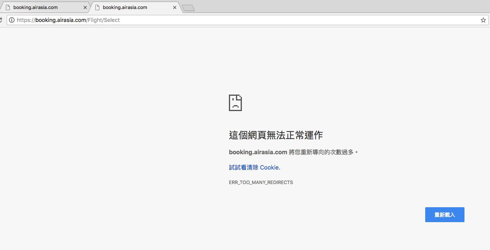Image resolution: width=490 pixels, height=250 pixels.
Task: Select the second booking.airasia.com tab
Action: (x=135, y=7)
